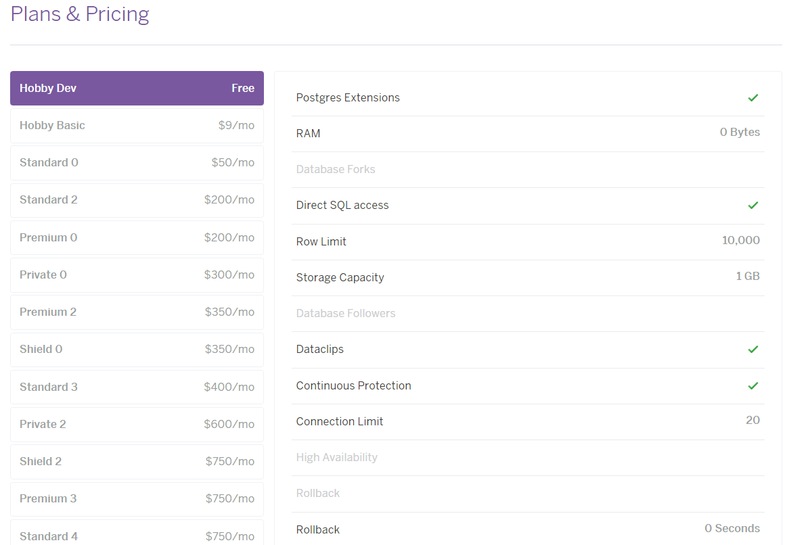The image size is (787, 545).
Task: Select the Standard 4 plan
Action: tap(137, 534)
